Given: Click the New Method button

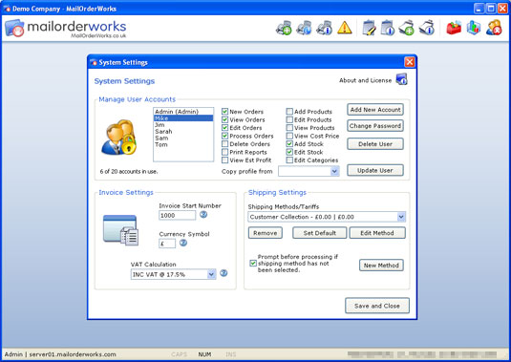Looking at the screenshot, I should (381, 266).
